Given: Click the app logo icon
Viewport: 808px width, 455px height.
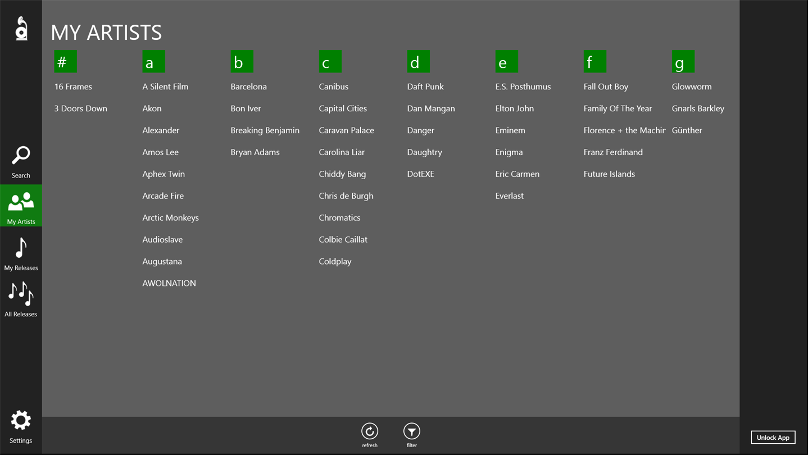Looking at the screenshot, I should point(21,28).
